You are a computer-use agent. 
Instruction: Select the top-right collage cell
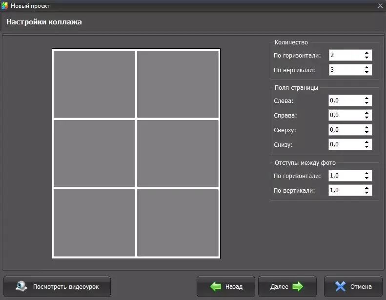(178, 84)
